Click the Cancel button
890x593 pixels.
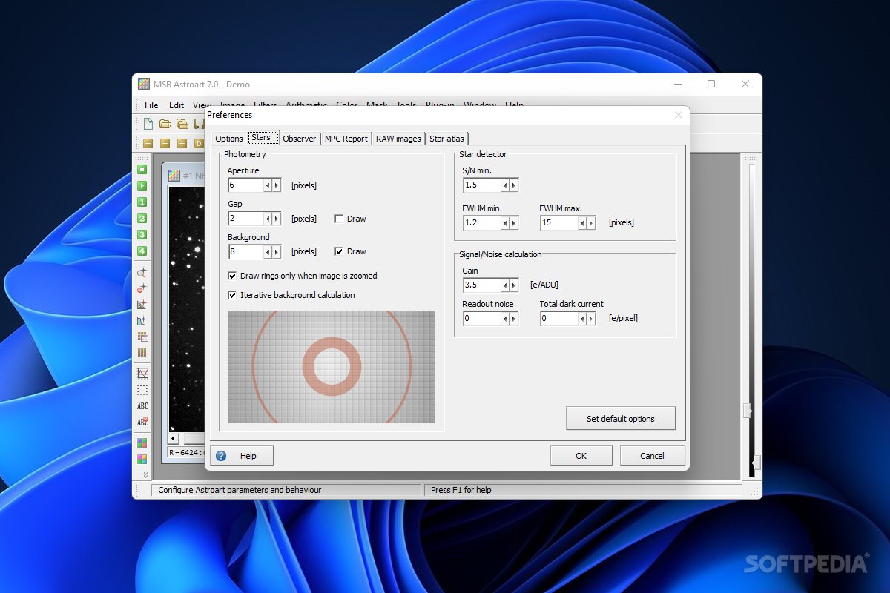(653, 456)
